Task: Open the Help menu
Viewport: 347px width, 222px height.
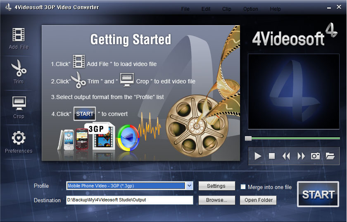Action: point(275,9)
